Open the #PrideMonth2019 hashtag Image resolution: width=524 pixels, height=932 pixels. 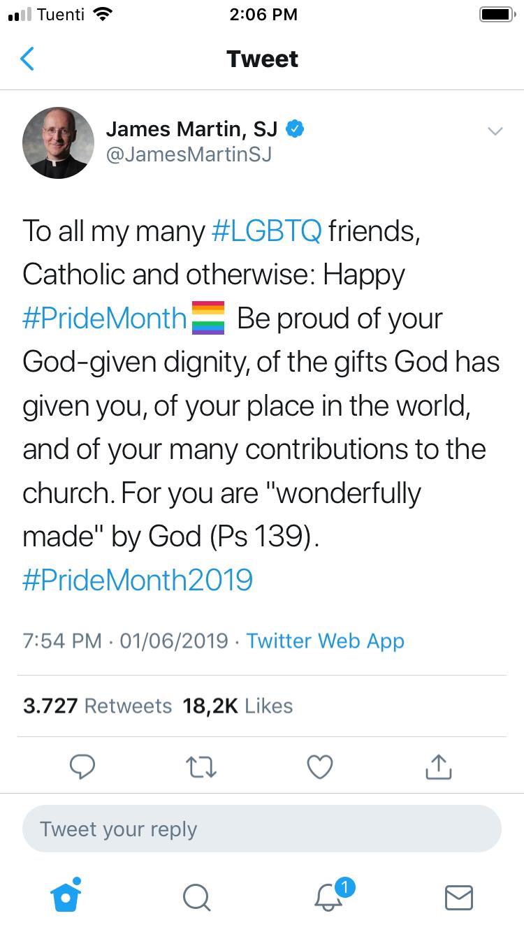pos(138,581)
